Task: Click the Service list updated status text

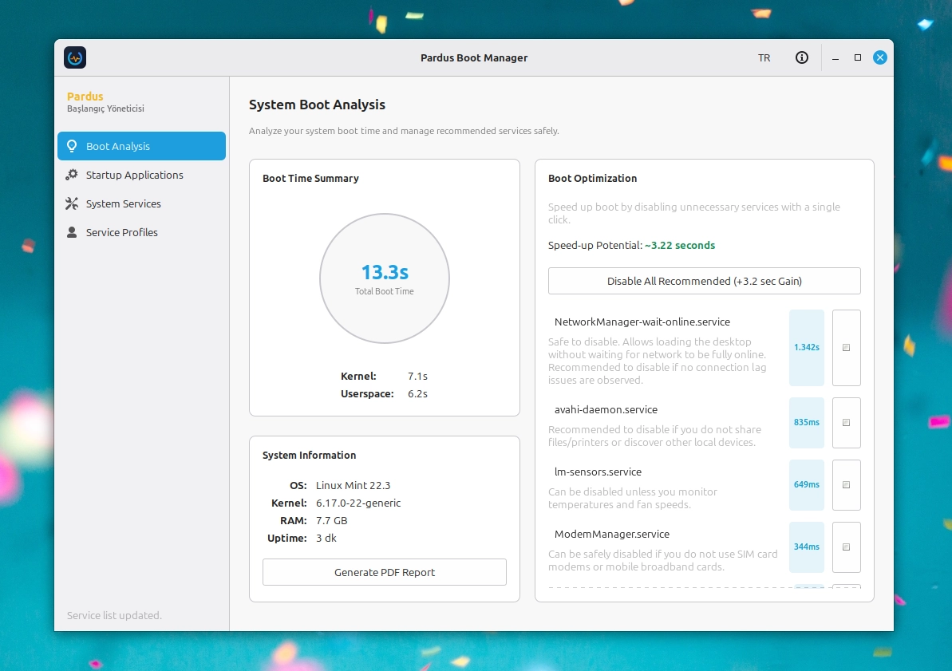Action: click(x=114, y=616)
